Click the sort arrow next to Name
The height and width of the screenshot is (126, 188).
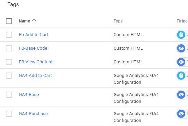click(x=34, y=21)
